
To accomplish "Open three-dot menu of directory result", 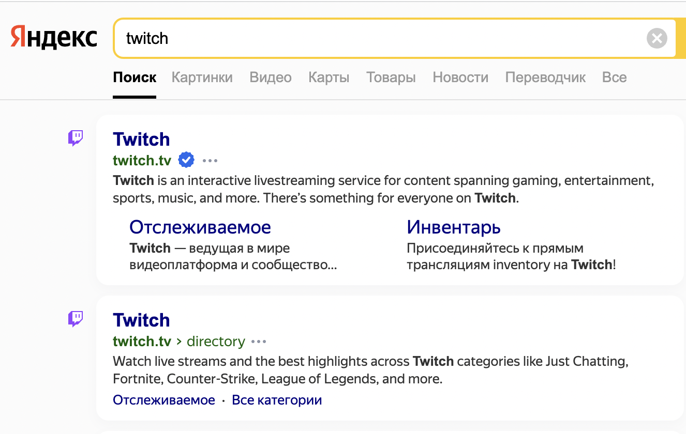I will click(259, 342).
